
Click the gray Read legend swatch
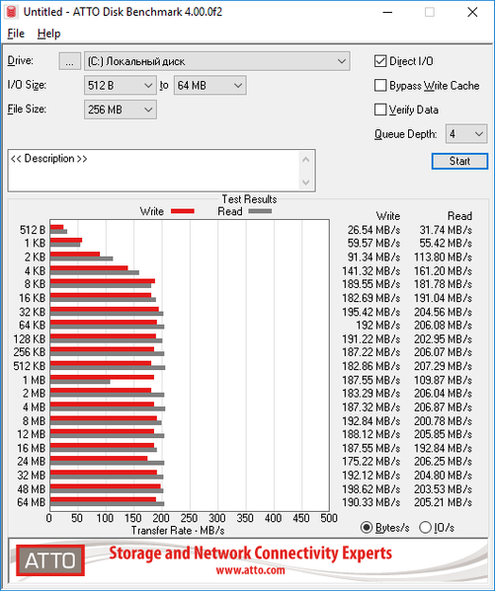[x=260, y=211]
